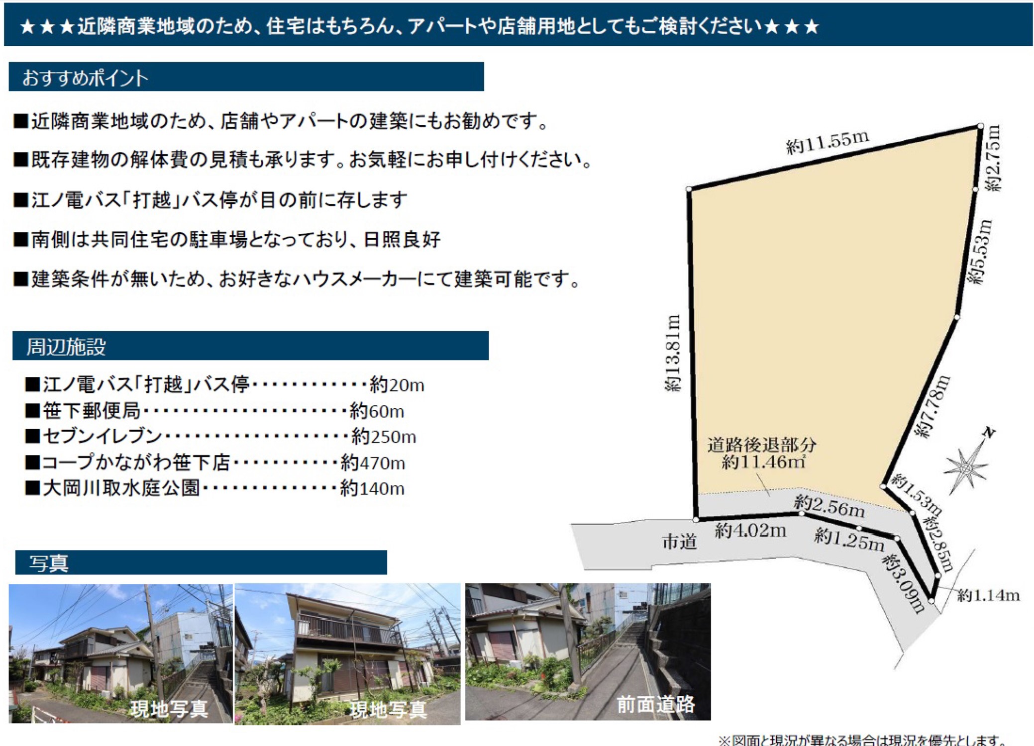Image resolution: width=1034 pixels, height=746 pixels.
Task: Click the first 現地写真 house photo
Action: point(120,653)
